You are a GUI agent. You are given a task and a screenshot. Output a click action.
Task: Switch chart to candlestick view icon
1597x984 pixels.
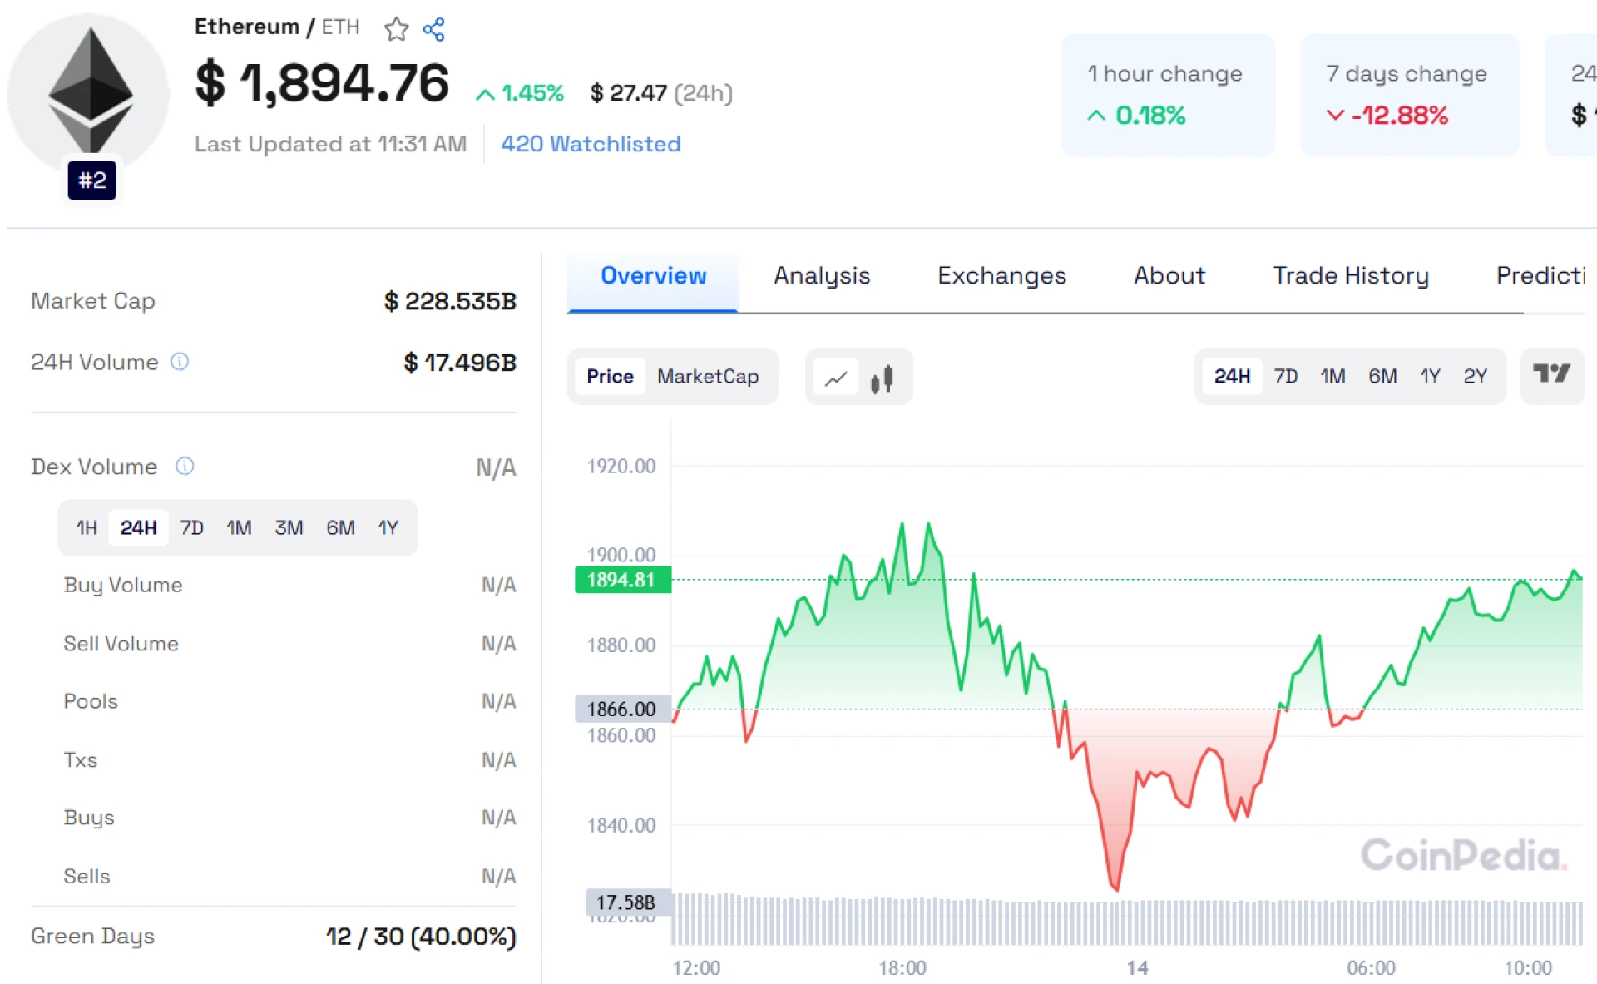pyautogui.click(x=882, y=378)
